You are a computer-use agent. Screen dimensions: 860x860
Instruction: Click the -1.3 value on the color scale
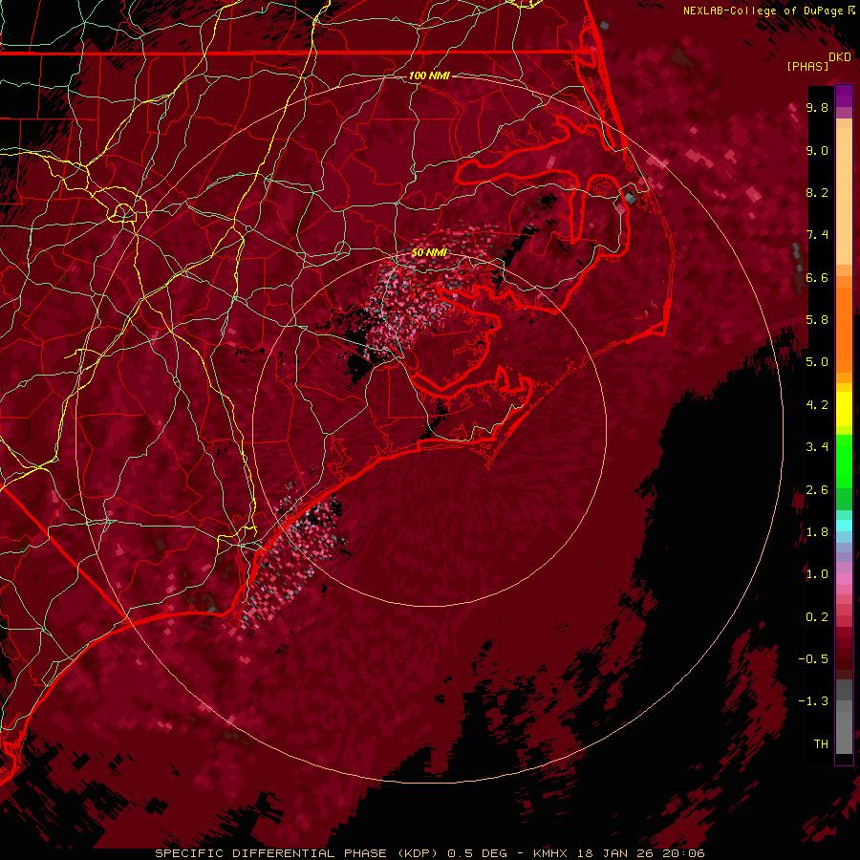[813, 701]
